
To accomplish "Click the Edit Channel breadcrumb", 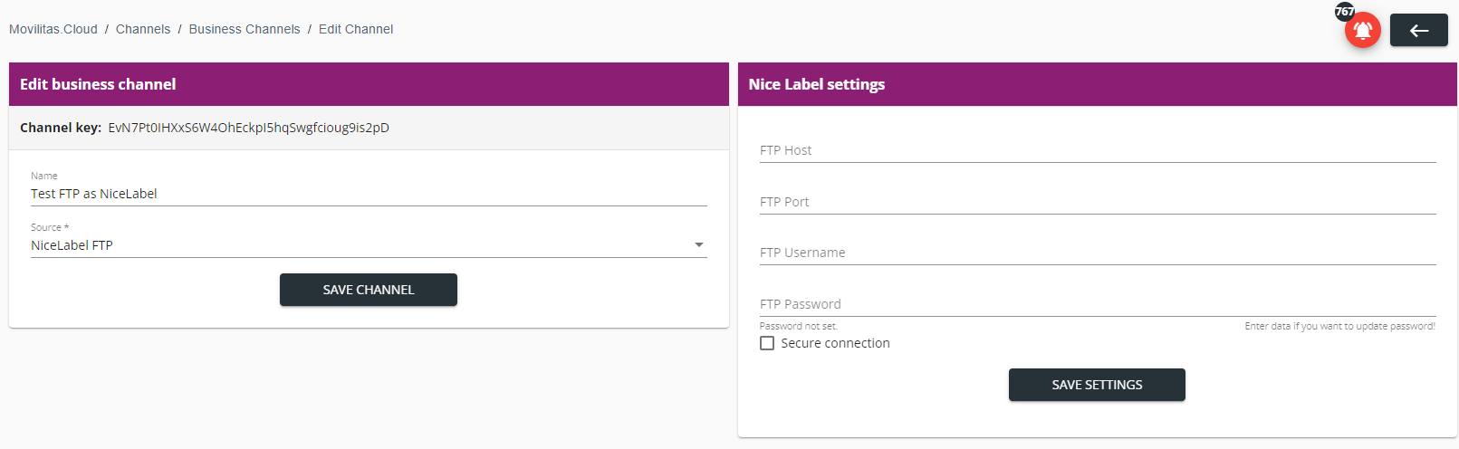I will [356, 29].
